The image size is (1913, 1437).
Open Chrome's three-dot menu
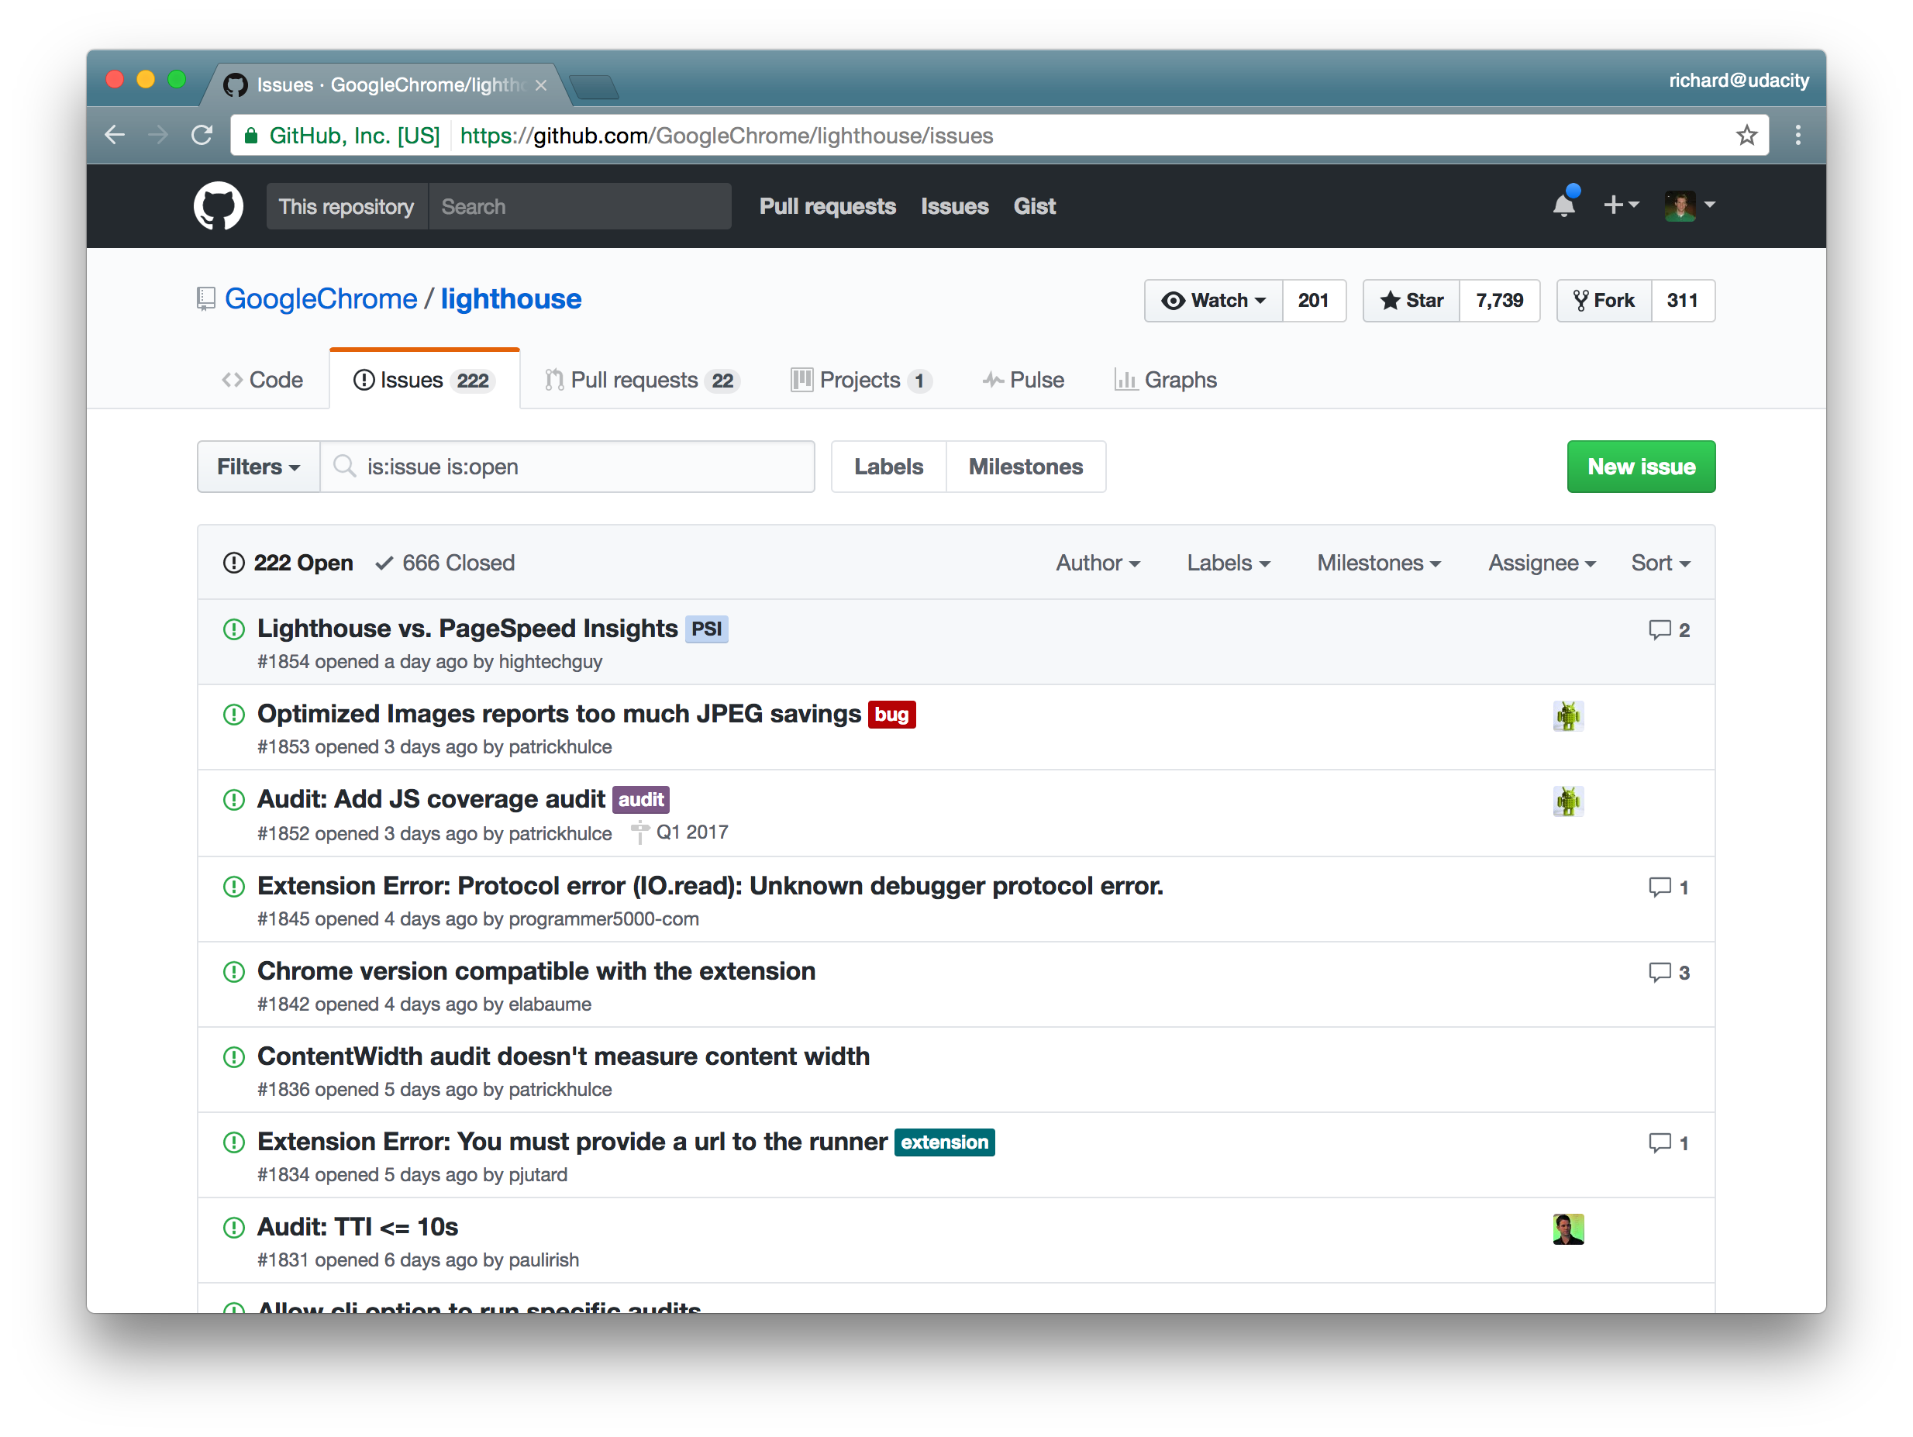coord(1798,136)
